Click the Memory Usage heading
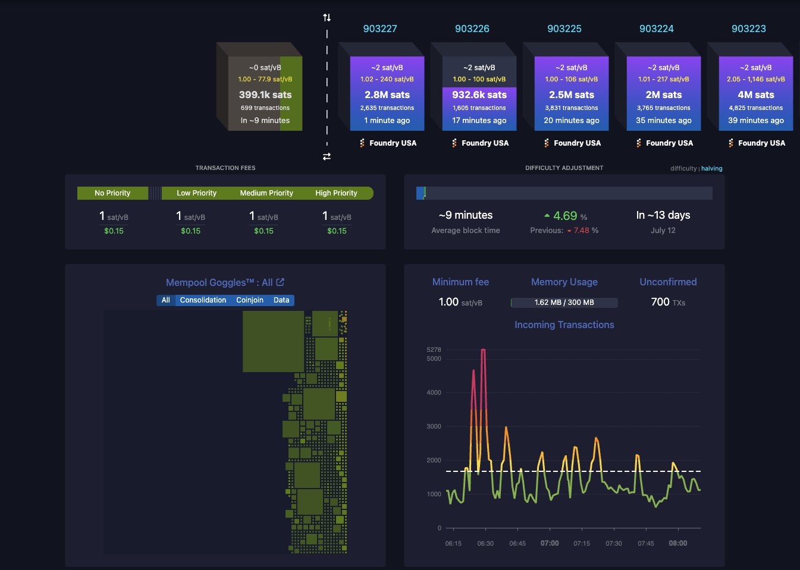 564,282
